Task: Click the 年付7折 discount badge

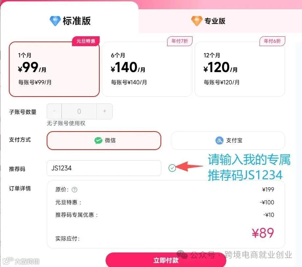Action: [x=180, y=41]
